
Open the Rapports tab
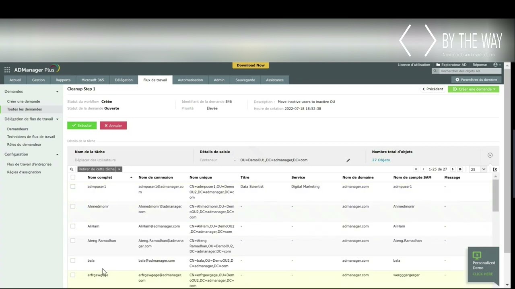pyautogui.click(x=63, y=80)
